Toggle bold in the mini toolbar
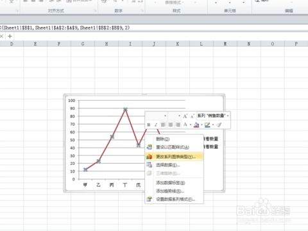Image resolution: width=308 pixels, height=231 pixels. pos(149,124)
